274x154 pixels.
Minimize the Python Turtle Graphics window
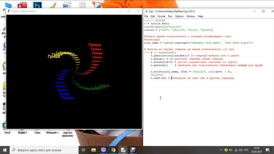[x=120, y=11]
